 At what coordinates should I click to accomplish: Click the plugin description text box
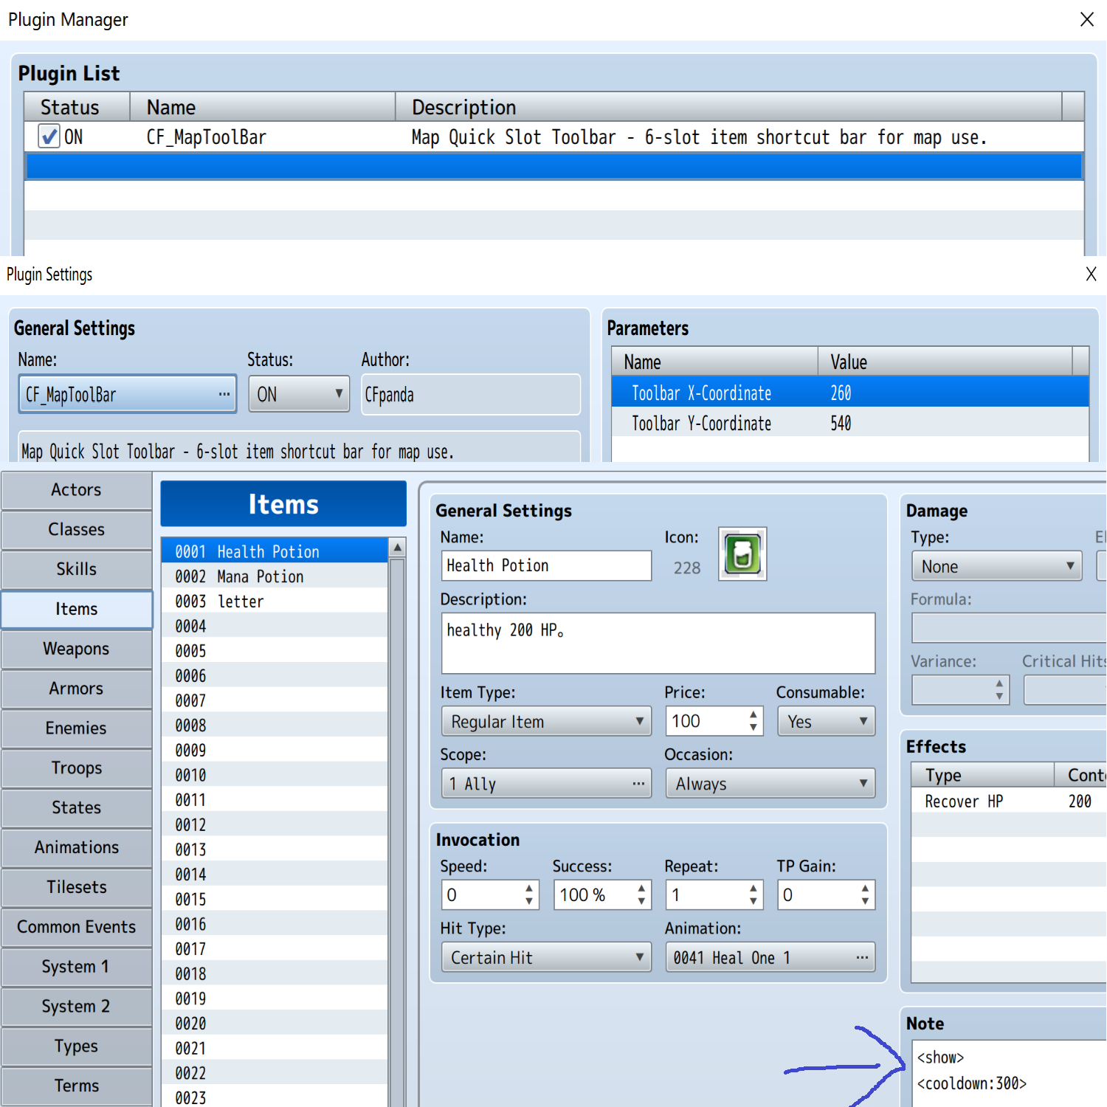pos(300,449)
